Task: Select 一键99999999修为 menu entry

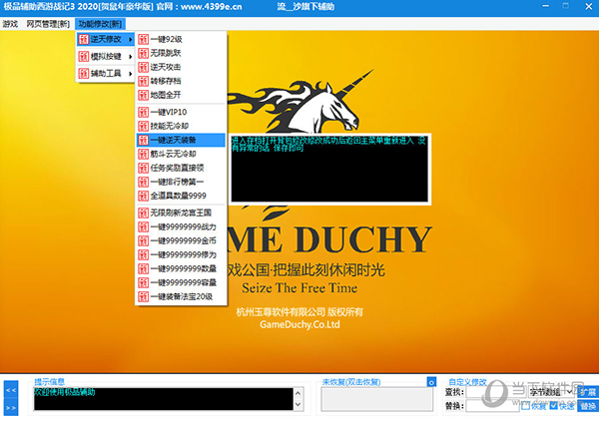Action: 181,254
